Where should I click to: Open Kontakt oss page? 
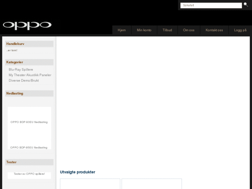tap(214, 30)
